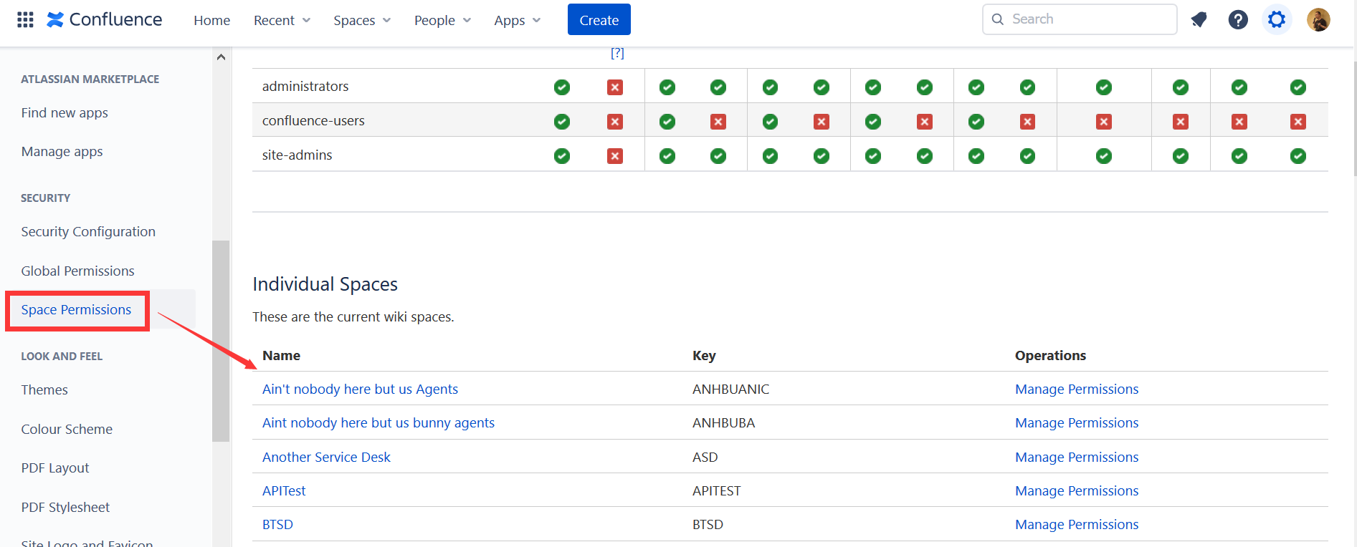Open Global Permissions in the sidebar
Viewport: 1357px width, 547px height.
[78, 271]
